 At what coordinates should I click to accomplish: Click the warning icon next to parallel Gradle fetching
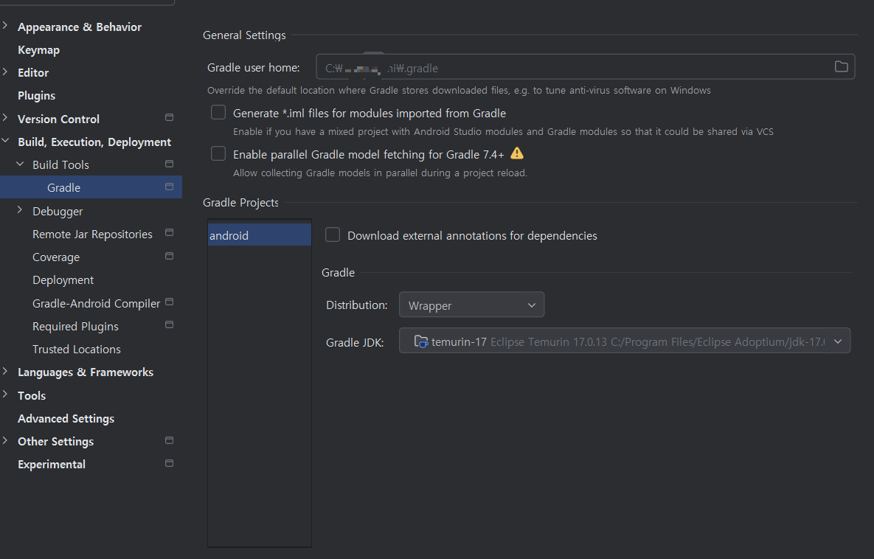pyautogui.click(x=517, y=153)
